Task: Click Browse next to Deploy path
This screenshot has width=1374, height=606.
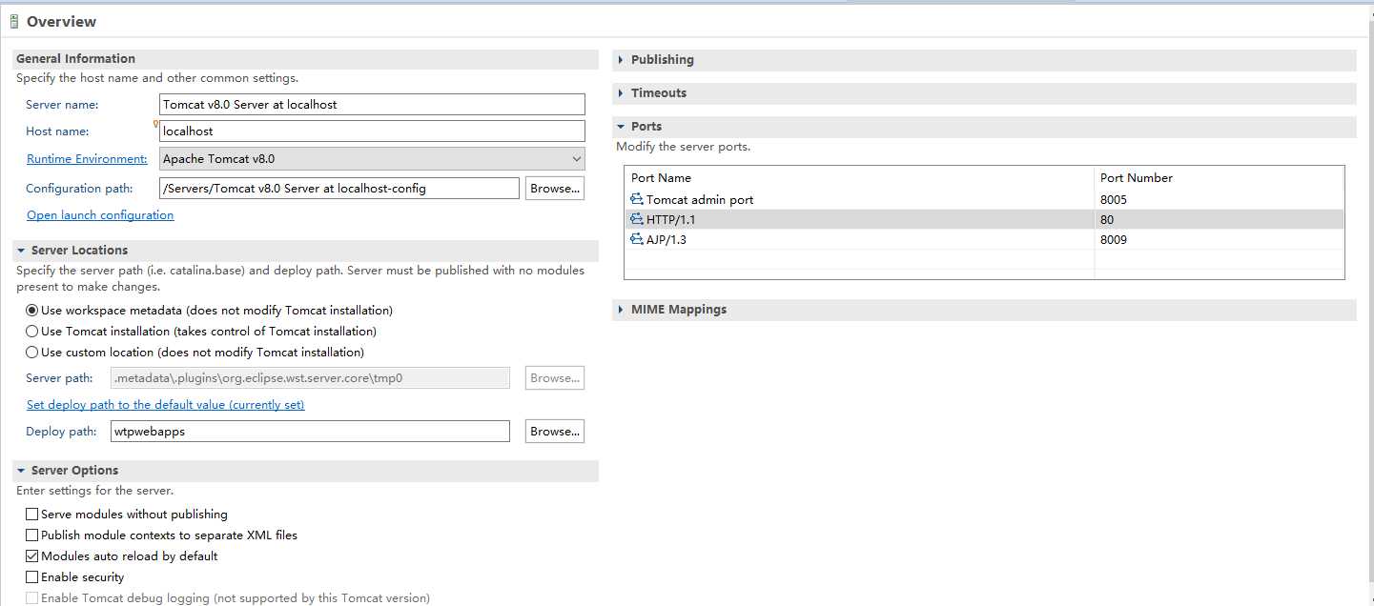Action: tap(555, 432)
